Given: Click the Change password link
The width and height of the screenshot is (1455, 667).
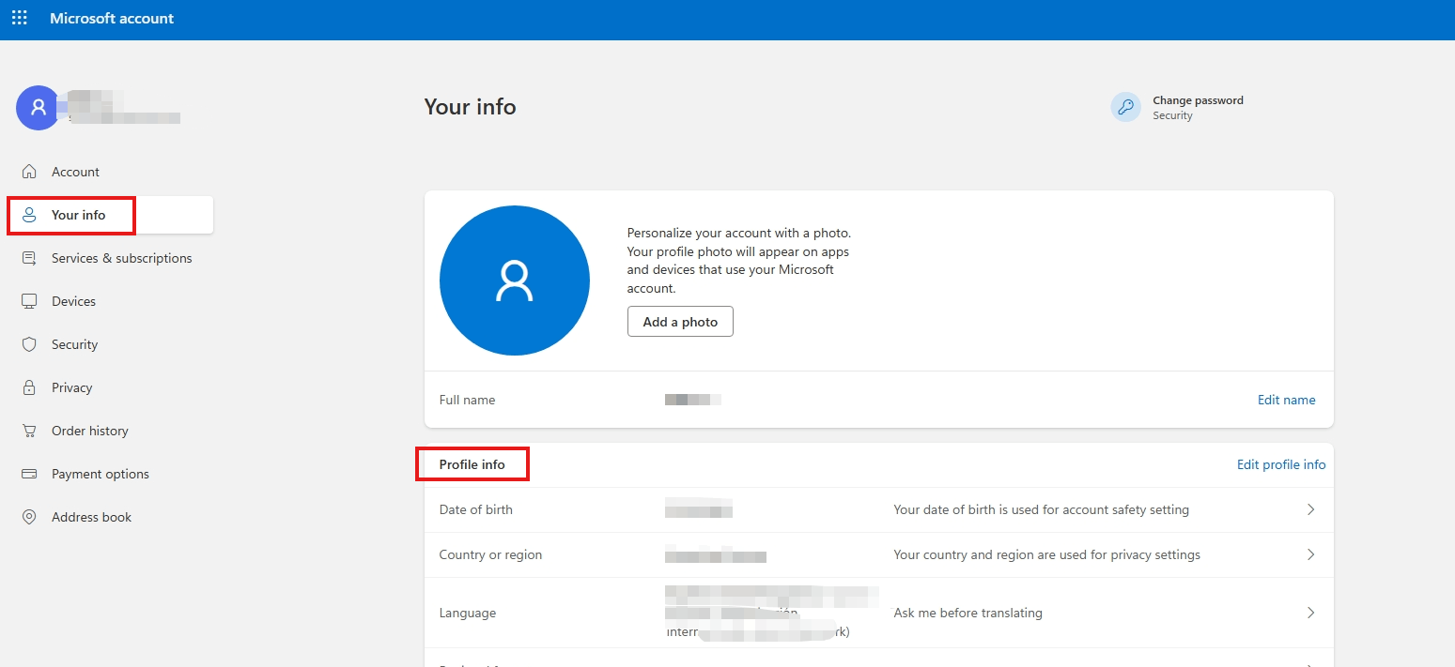Looking at the screenshot, I should (1198, 100).
